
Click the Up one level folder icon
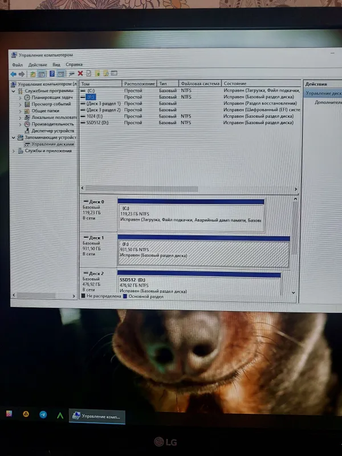coord(33,74)
